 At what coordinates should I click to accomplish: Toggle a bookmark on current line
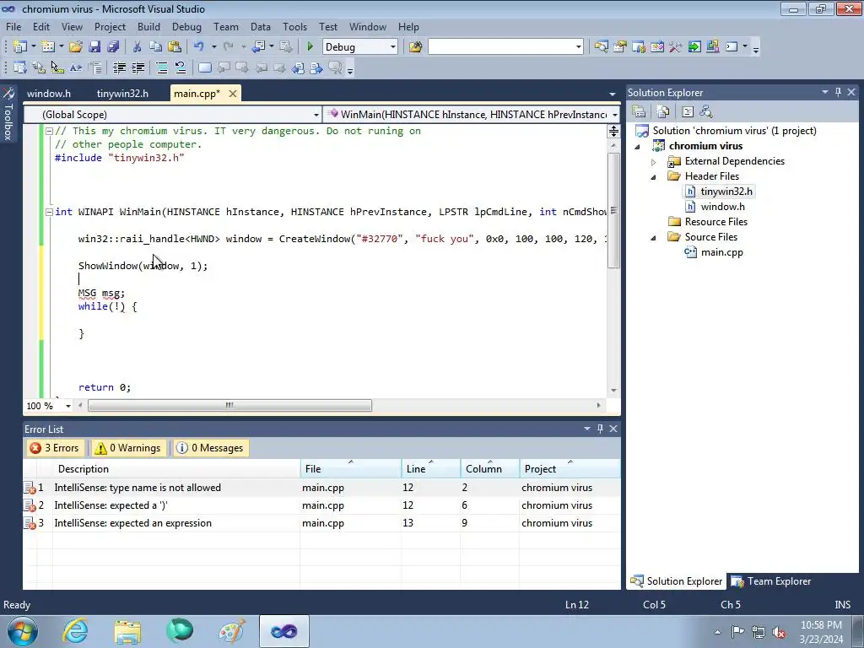[204, 67]
